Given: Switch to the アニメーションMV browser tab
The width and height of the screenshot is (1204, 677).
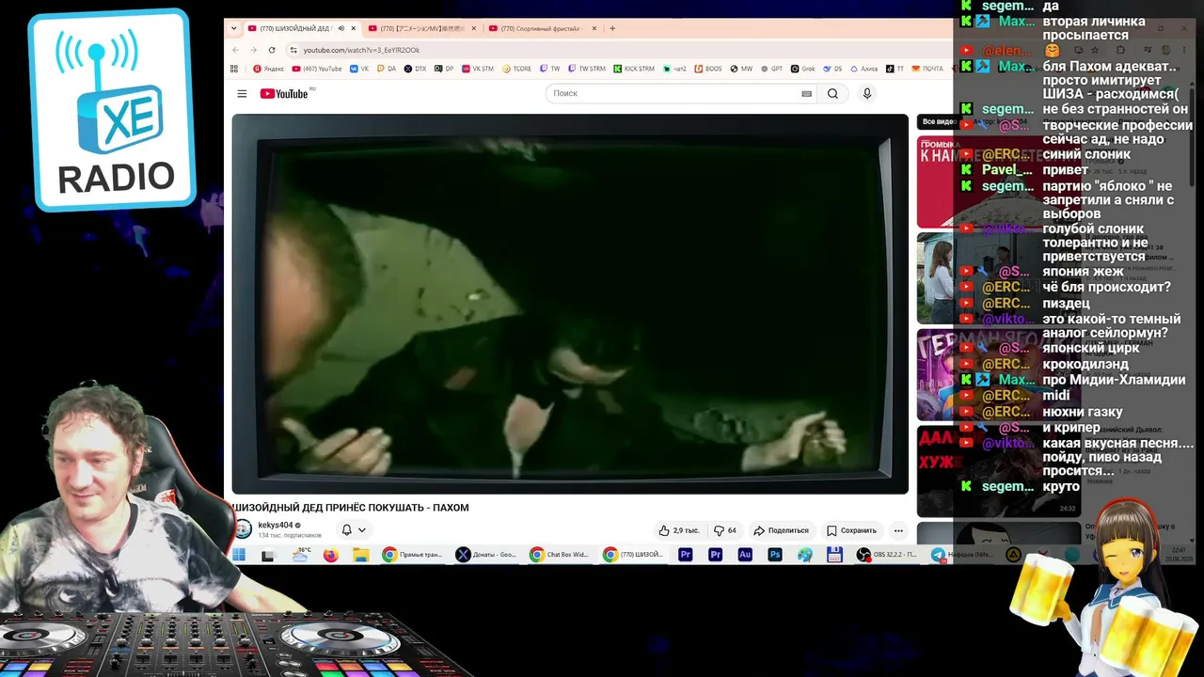Looking at the screenshot, I should [423, 28].
